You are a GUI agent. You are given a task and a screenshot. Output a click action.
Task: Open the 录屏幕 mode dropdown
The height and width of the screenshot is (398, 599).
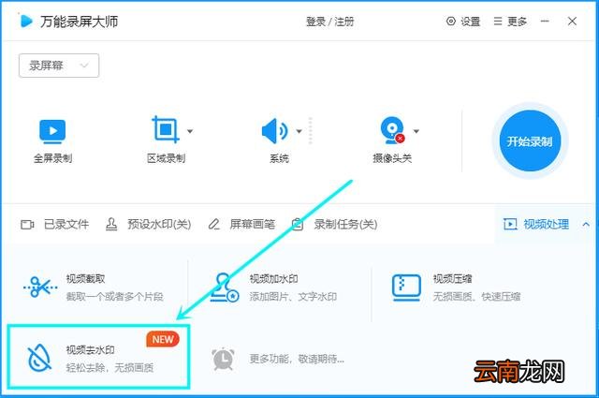59,66
